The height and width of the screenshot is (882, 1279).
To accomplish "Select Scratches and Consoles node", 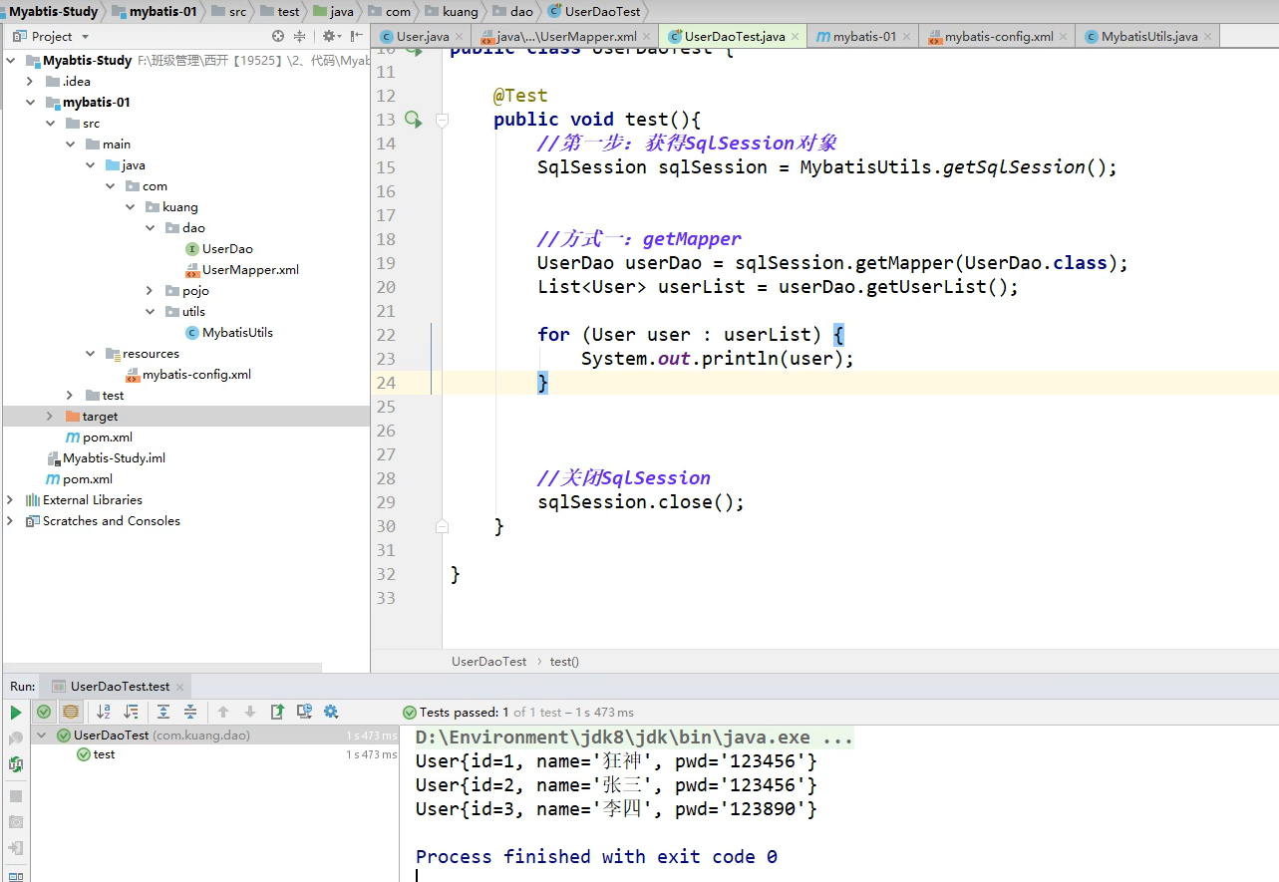I will [103, 520].
